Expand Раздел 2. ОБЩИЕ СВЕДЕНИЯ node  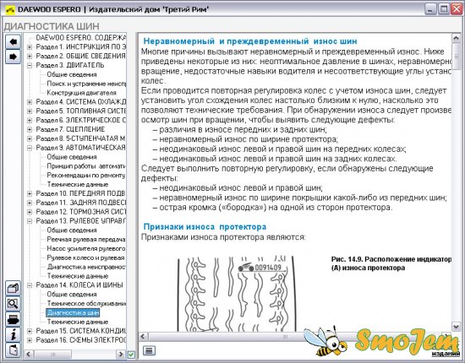click(30, 57)
